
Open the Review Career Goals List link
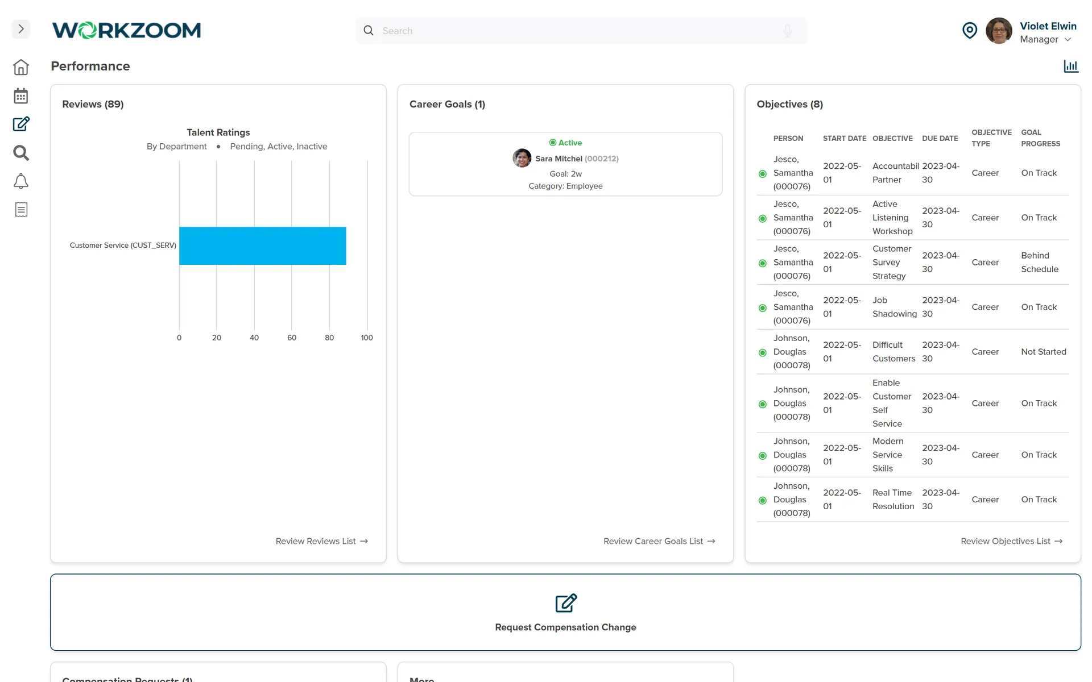coord(660,541)
